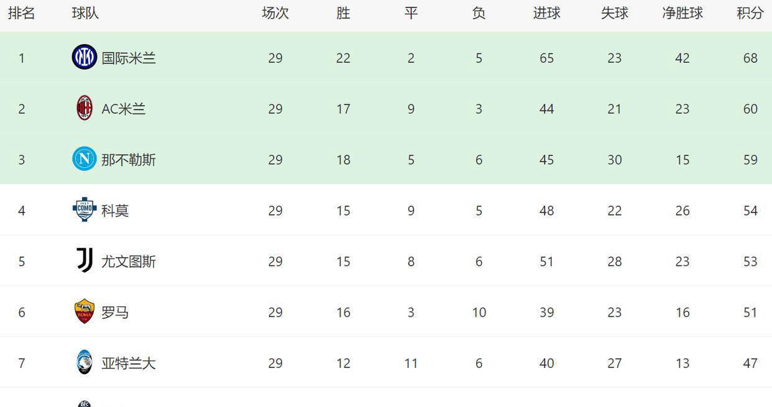Go to the 尤文图斯 team page
The width and height of the screenshot is (772, 407).
[129, 262]
